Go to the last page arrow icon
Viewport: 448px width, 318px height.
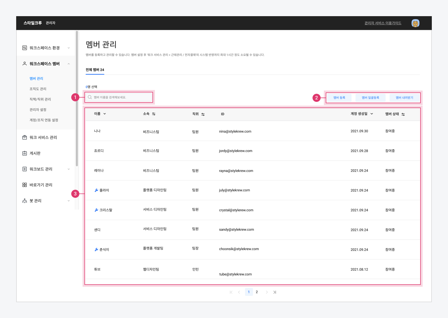275,292
